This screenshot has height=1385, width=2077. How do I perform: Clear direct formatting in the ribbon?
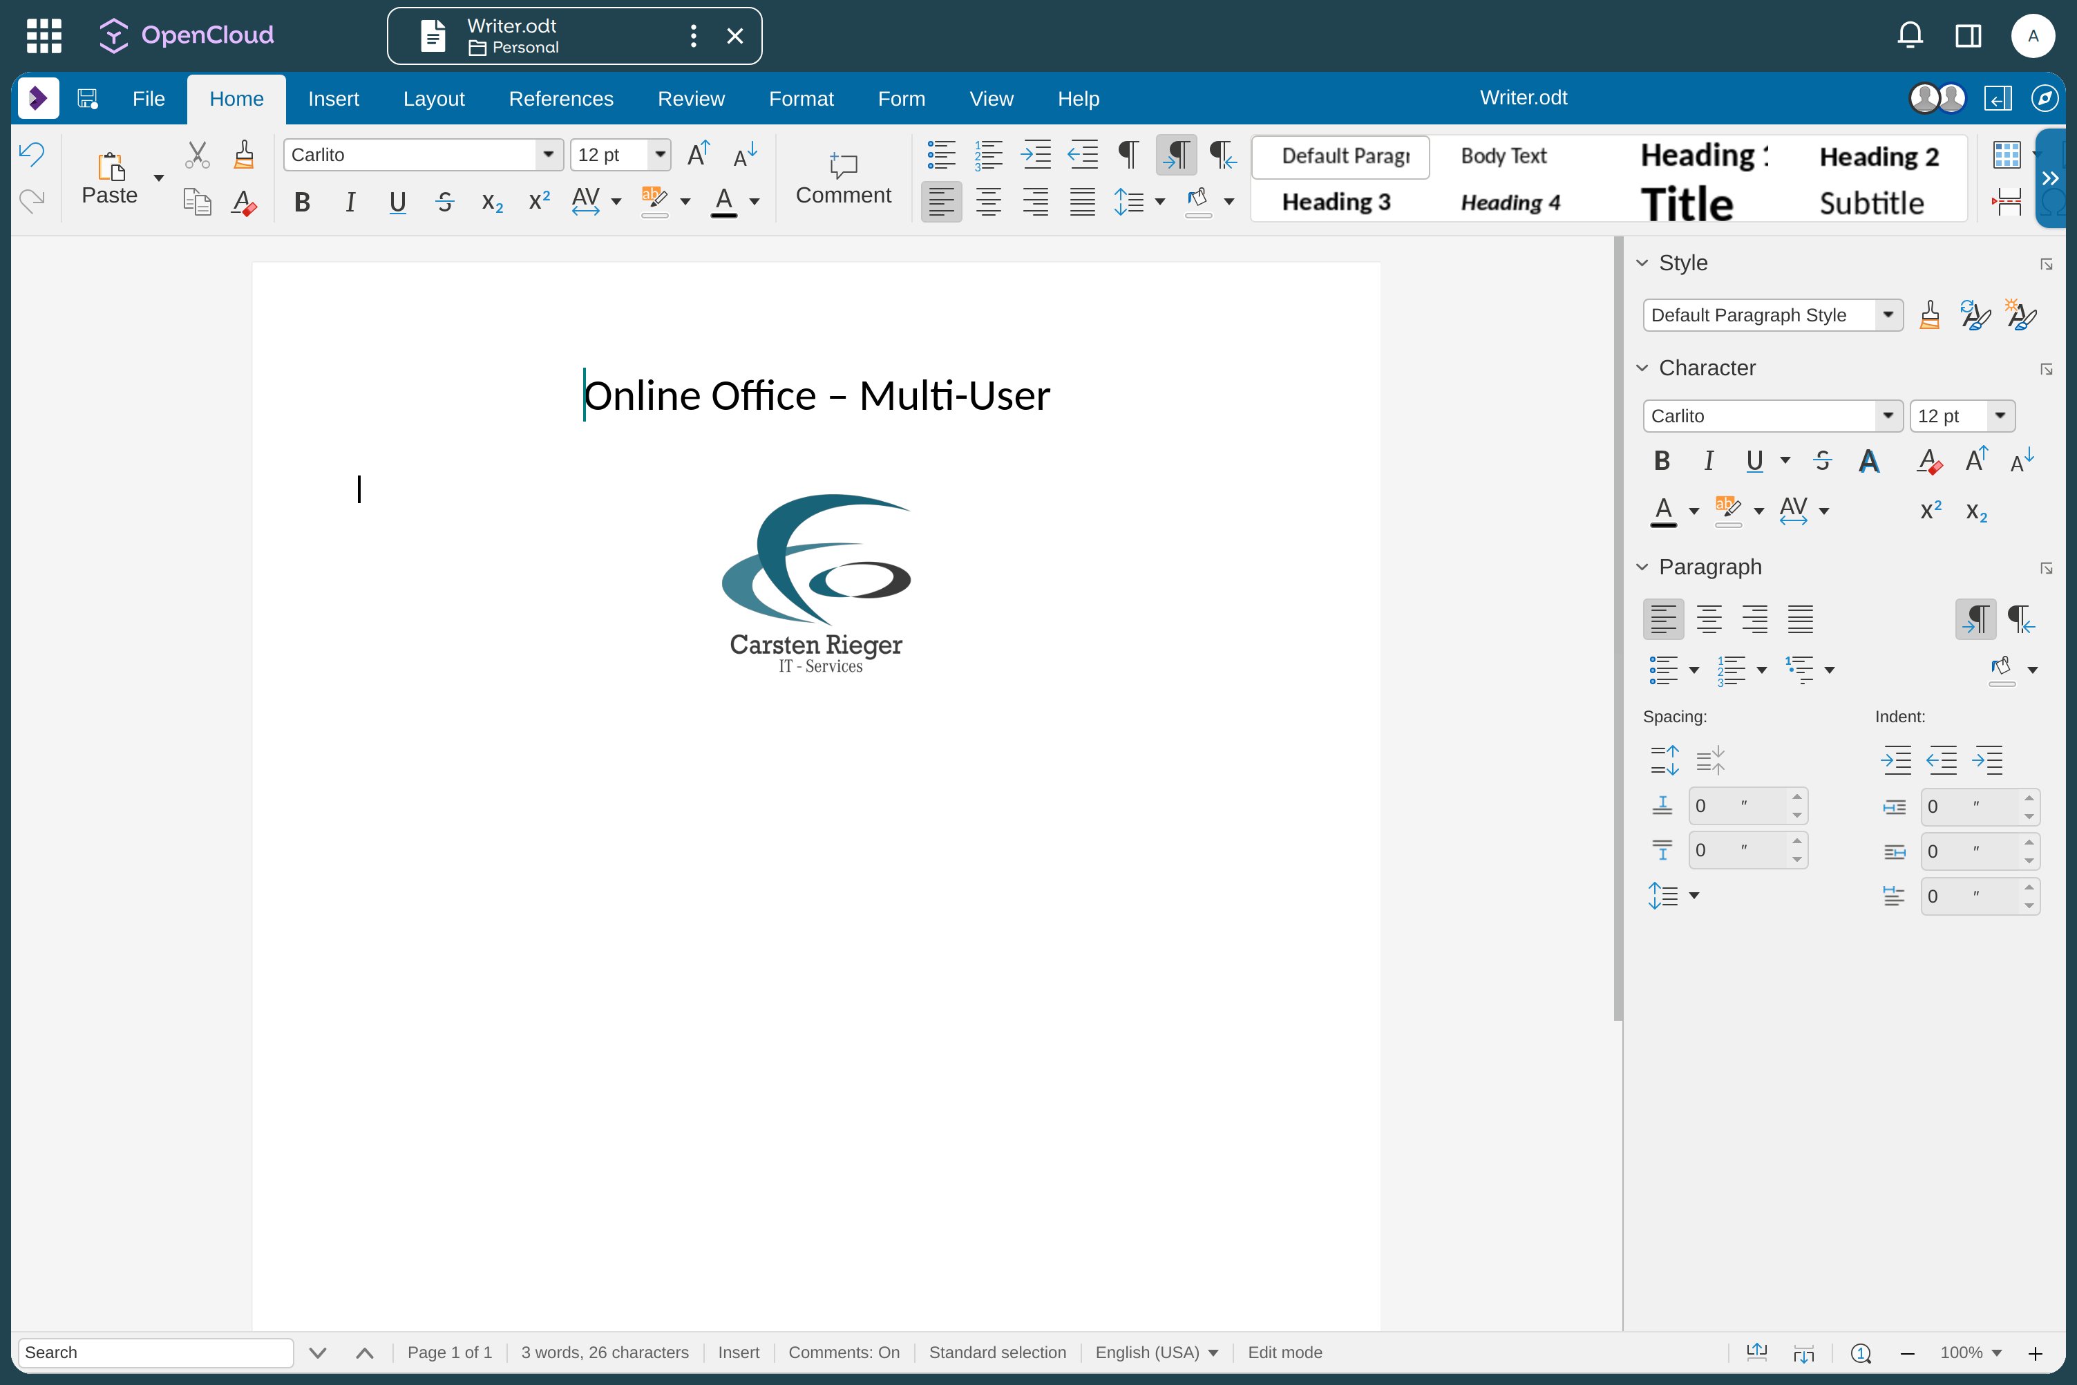pos(245,202)
